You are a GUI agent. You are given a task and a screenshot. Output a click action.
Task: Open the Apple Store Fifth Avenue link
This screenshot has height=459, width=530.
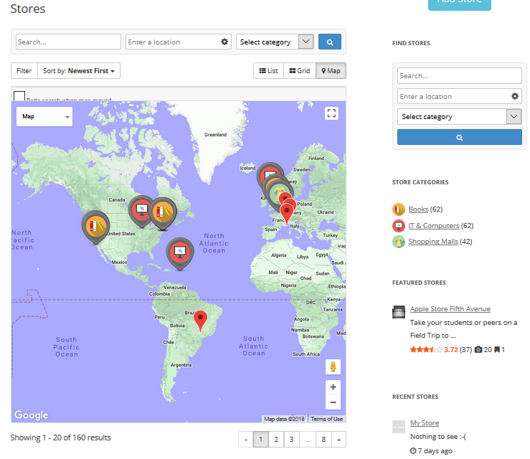tap(450, 309)
